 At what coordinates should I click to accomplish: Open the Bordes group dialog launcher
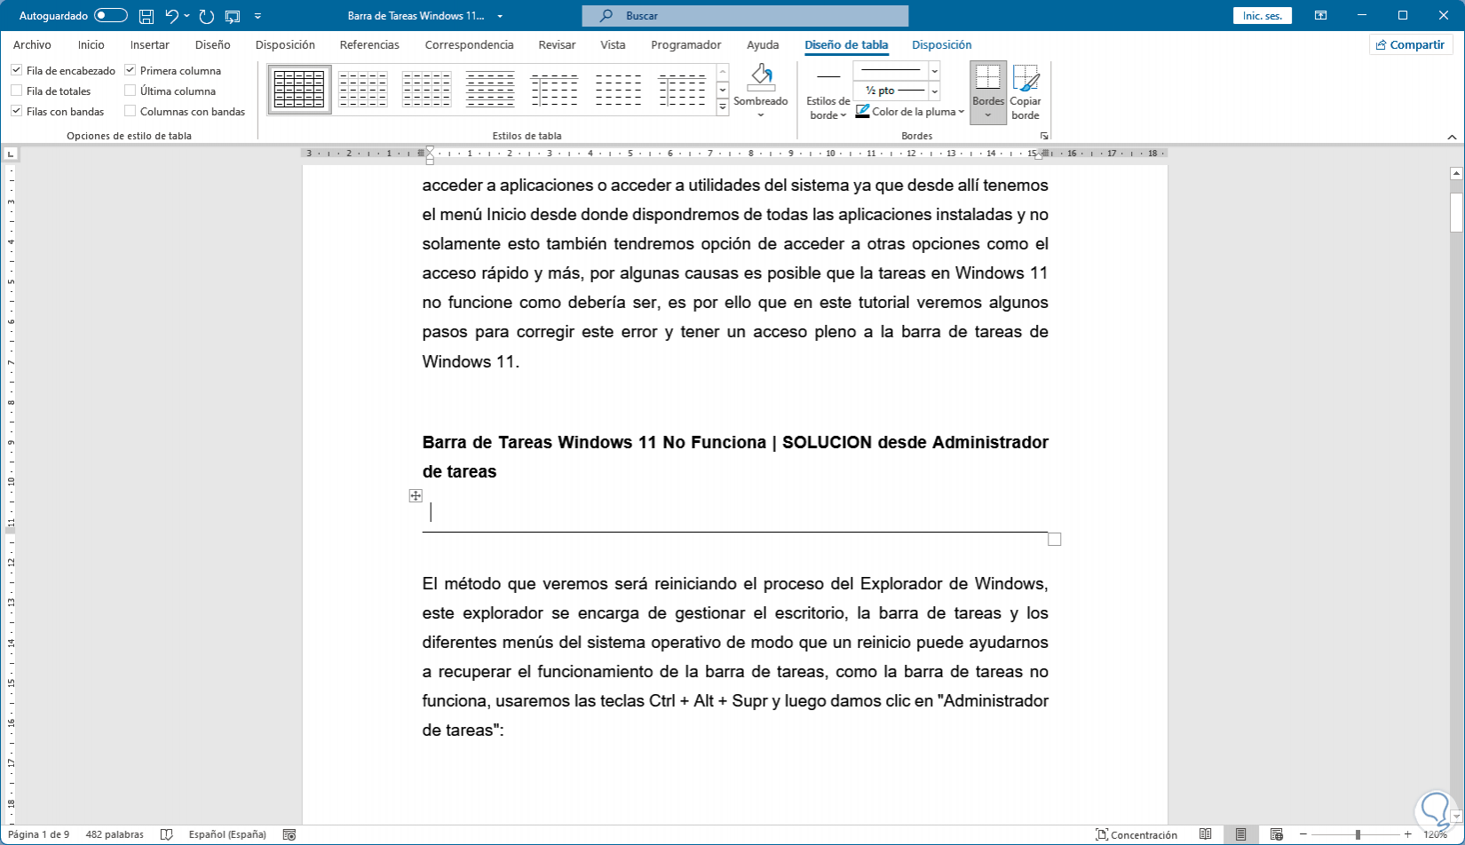(x=1044, y=136)
